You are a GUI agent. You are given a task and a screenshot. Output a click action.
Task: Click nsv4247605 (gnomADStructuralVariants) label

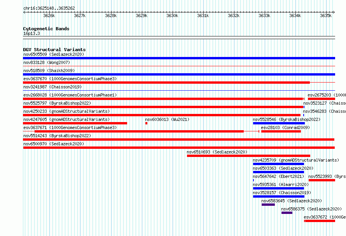(x=66, y=119)
